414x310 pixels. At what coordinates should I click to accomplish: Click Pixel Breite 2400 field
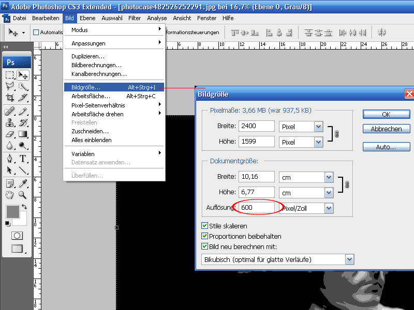pos(257,126)
